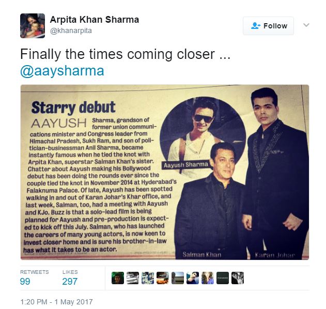The image size is (326, 309).
Task: Open the first liker's avatar
Action: (118, 278)
